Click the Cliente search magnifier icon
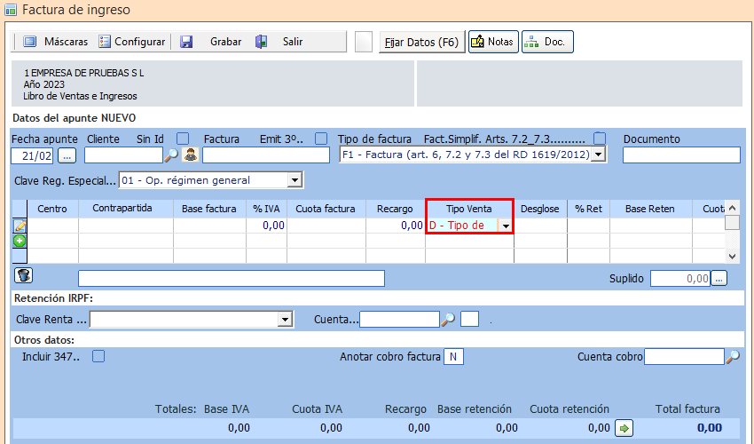This screenshot has width=754, height=444. (x=171, y=155)
